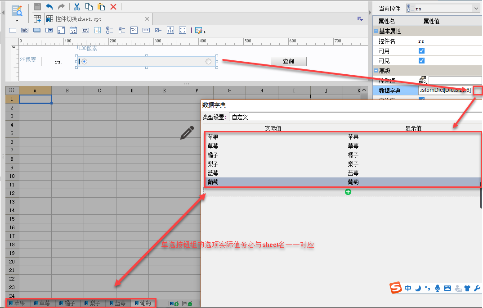
Task: Open the predefined widgets pencil icon
Action: pos(199,31)
